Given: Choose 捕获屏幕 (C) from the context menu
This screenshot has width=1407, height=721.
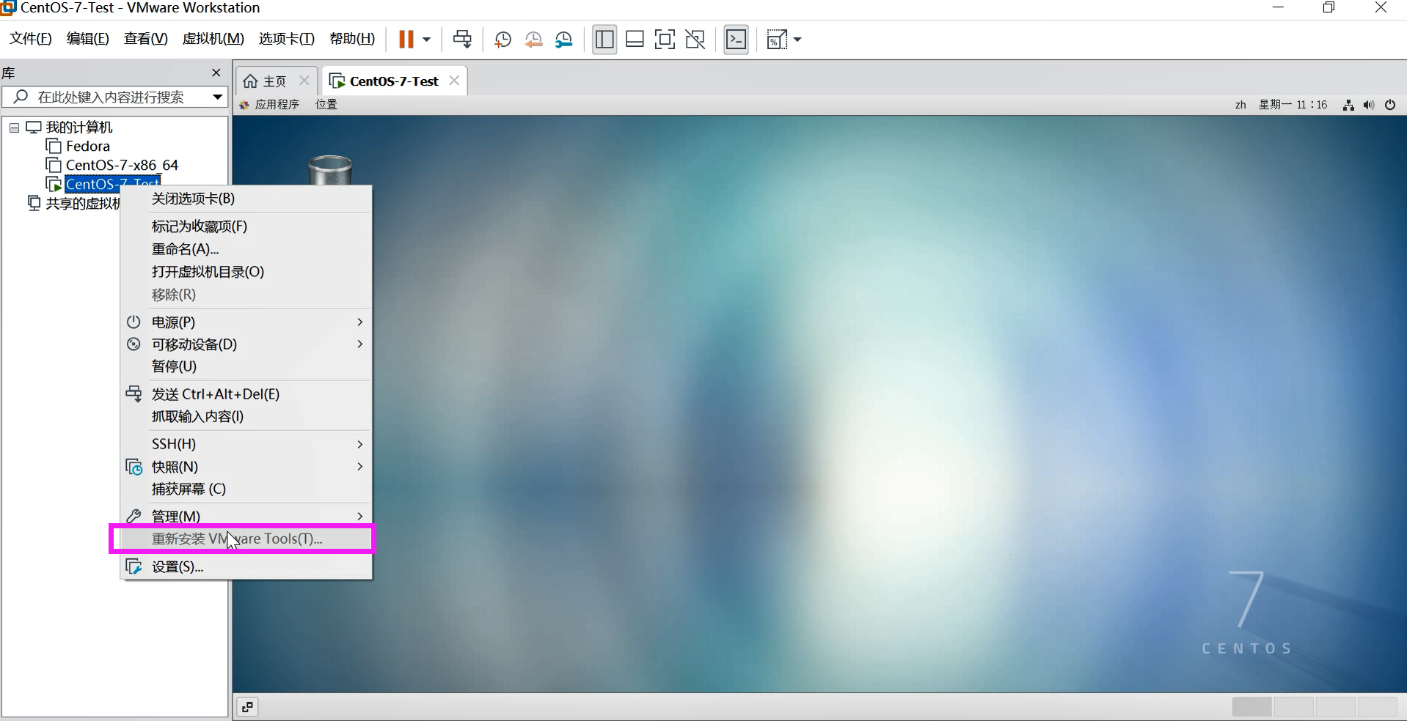Looking at the screenshot, I should tap(246, 489).
